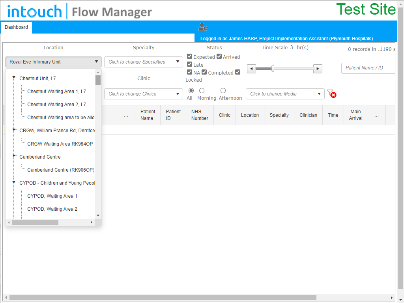Increase time scale with right arrow
This screenshot has width=404, height=303.
tap(318, 69)
